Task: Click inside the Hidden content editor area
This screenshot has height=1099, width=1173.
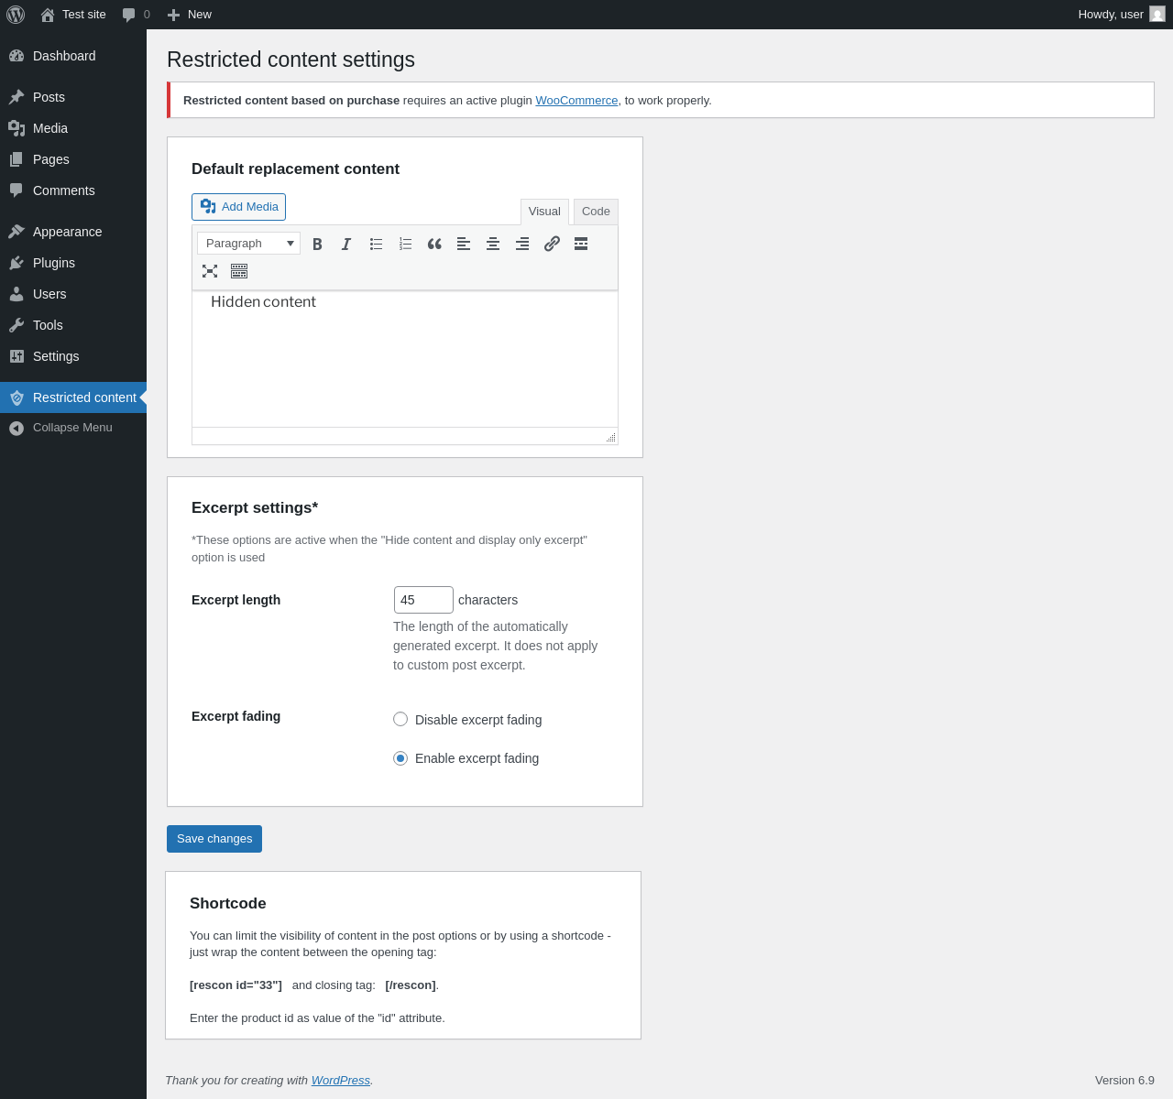Action: [405, 359]
